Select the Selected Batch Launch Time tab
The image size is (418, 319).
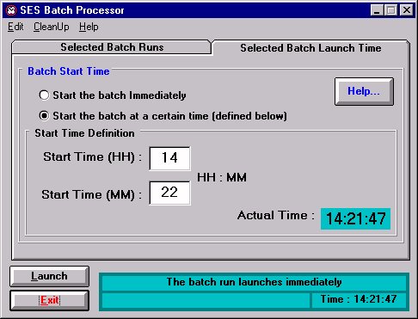tap(310, 48)
